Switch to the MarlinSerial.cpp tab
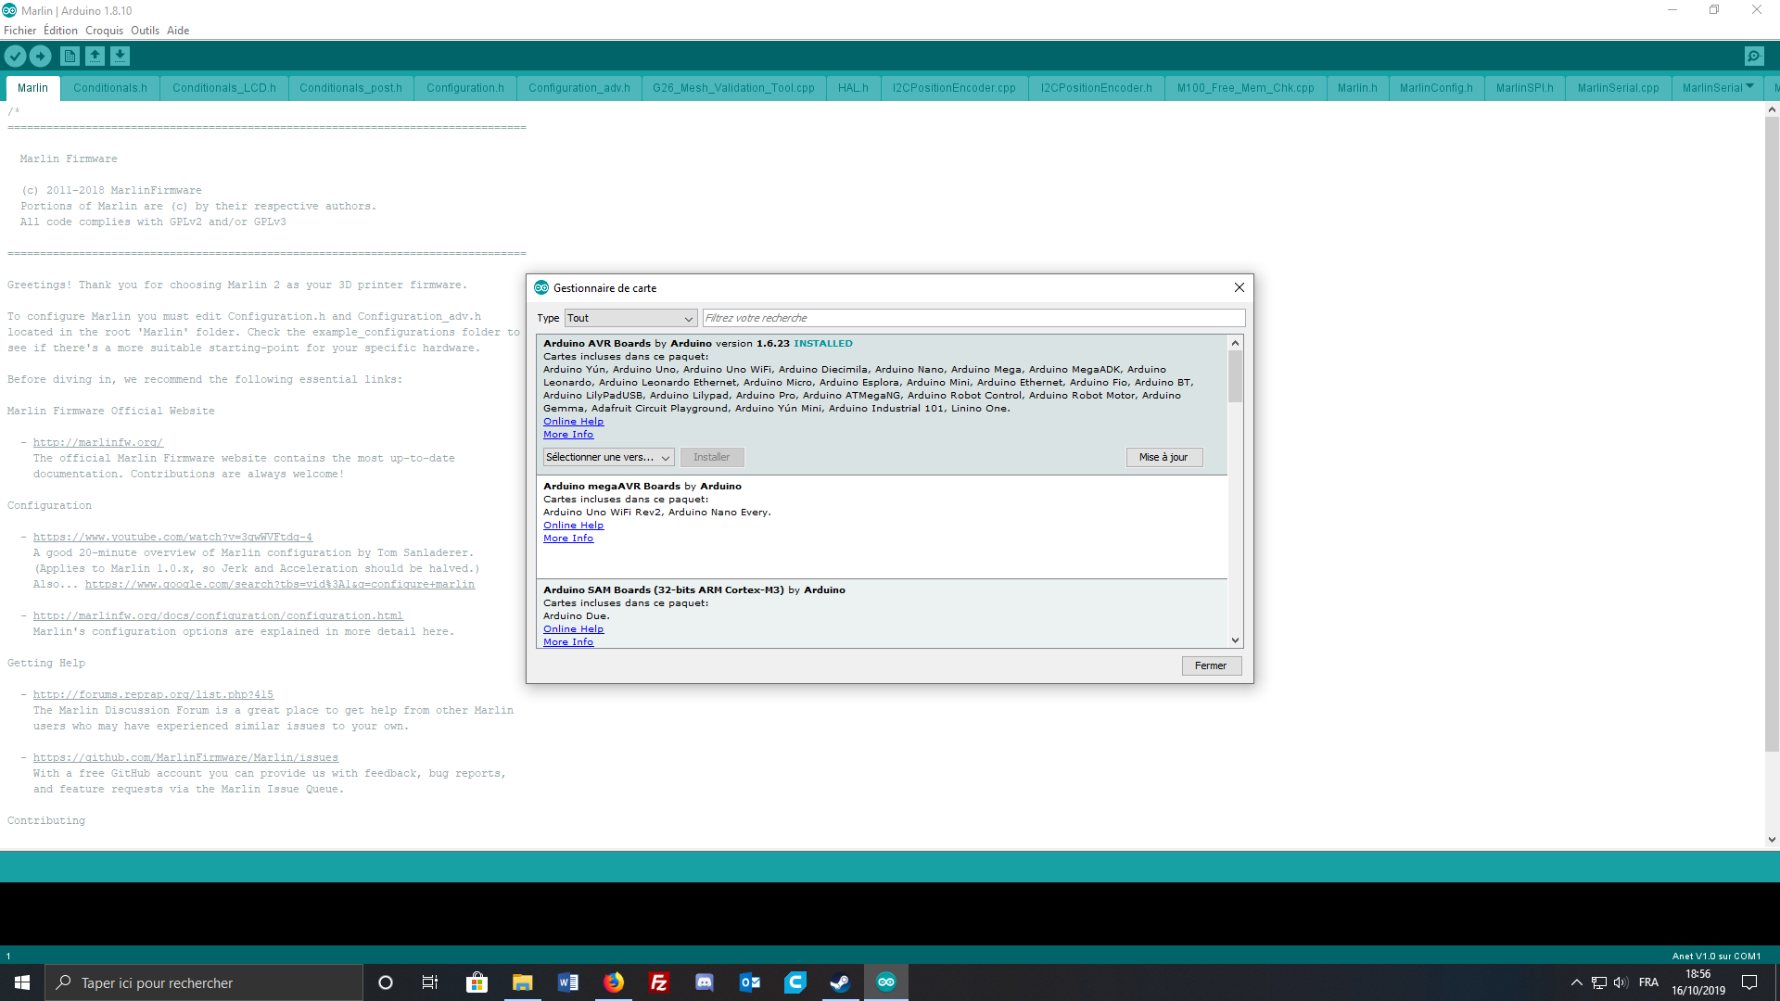1780x1001 pixels. pos(1618,88)
